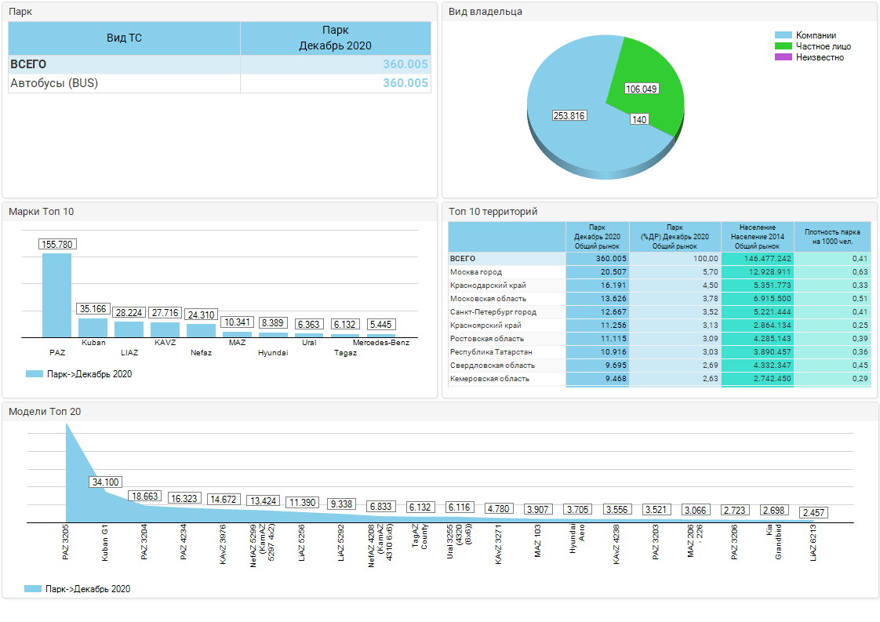Click the Население 2014 column header
This screenshot has width=880, height=622.
click(x=756, y=237)
